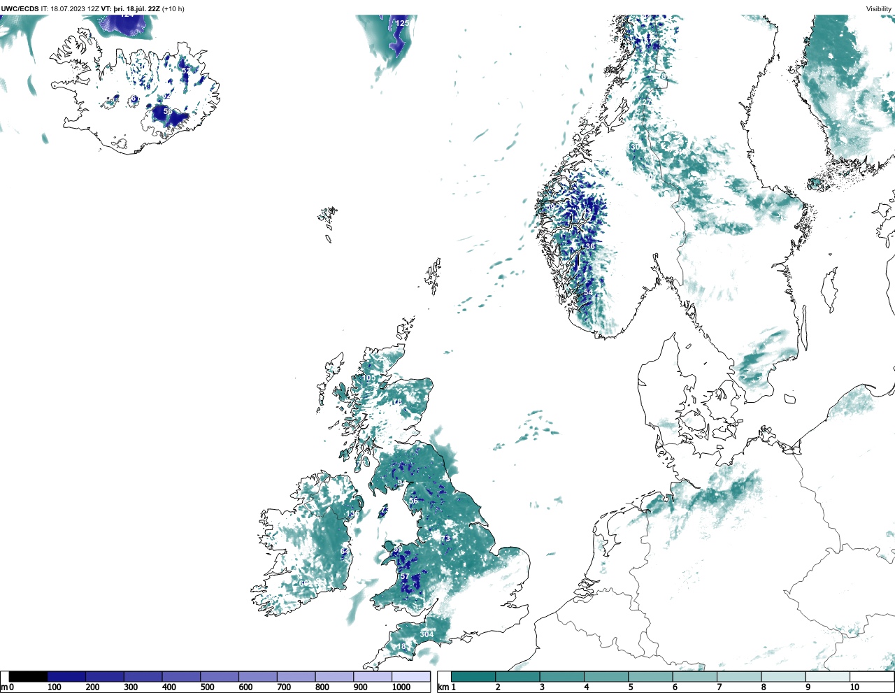This screenshot has width=895, height=693.
Task: Click the '125' visibility value over sea
Action: click(x=402, y=23)
